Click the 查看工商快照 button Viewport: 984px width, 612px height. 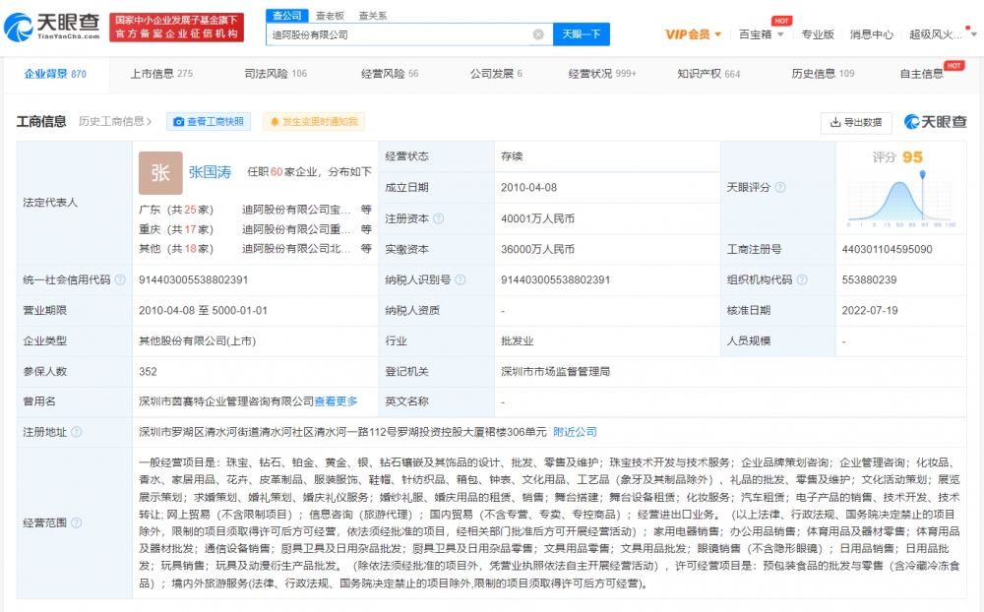pos(209,122)
